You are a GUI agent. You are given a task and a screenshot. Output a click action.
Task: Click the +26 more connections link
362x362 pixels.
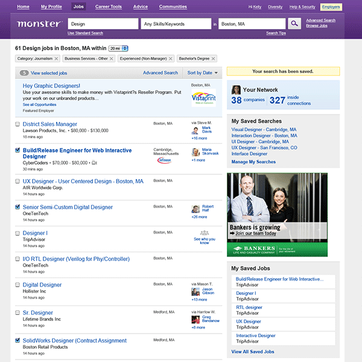tap(199, 217)
